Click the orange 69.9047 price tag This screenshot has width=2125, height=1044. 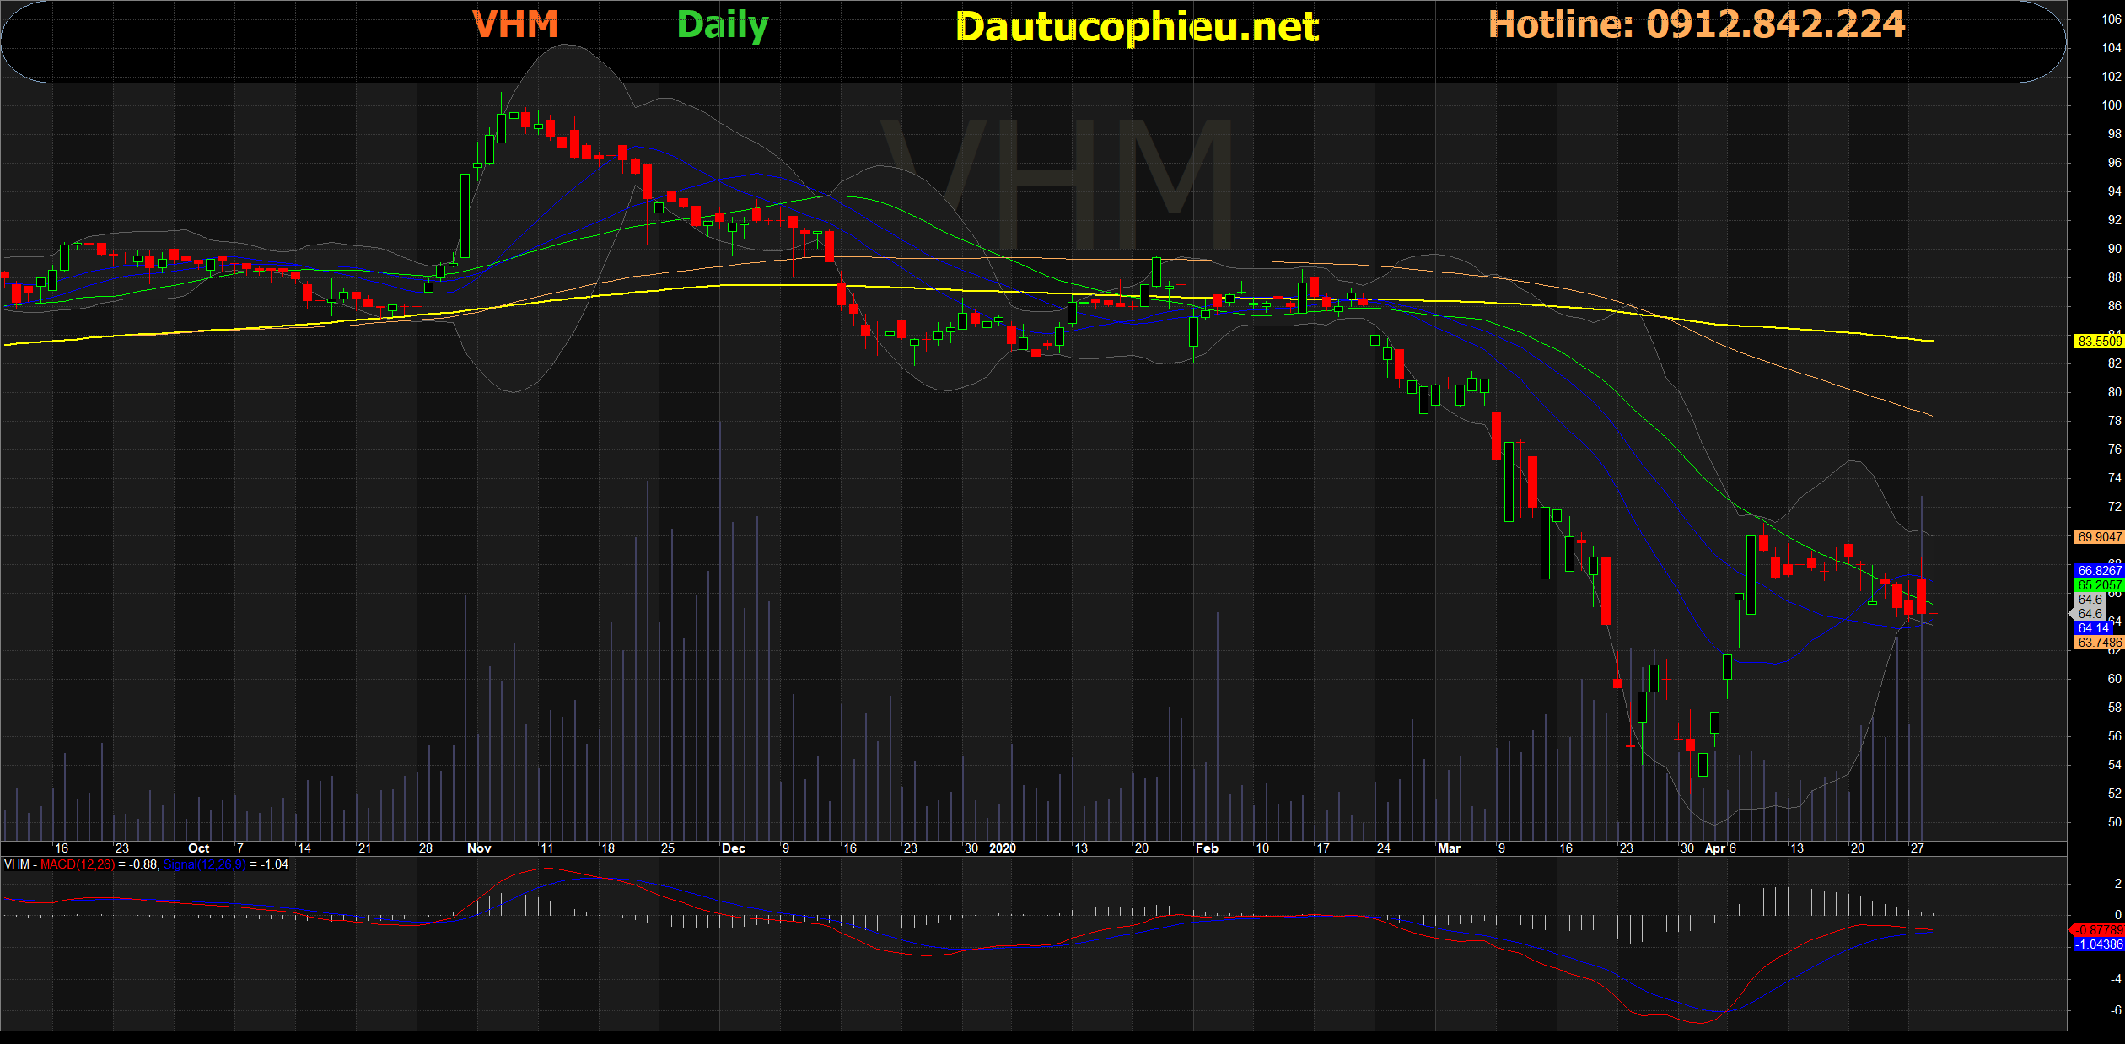(2098, 537)
